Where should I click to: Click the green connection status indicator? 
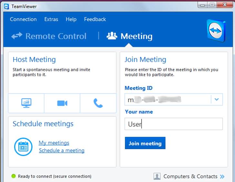[x=14, y=176]
